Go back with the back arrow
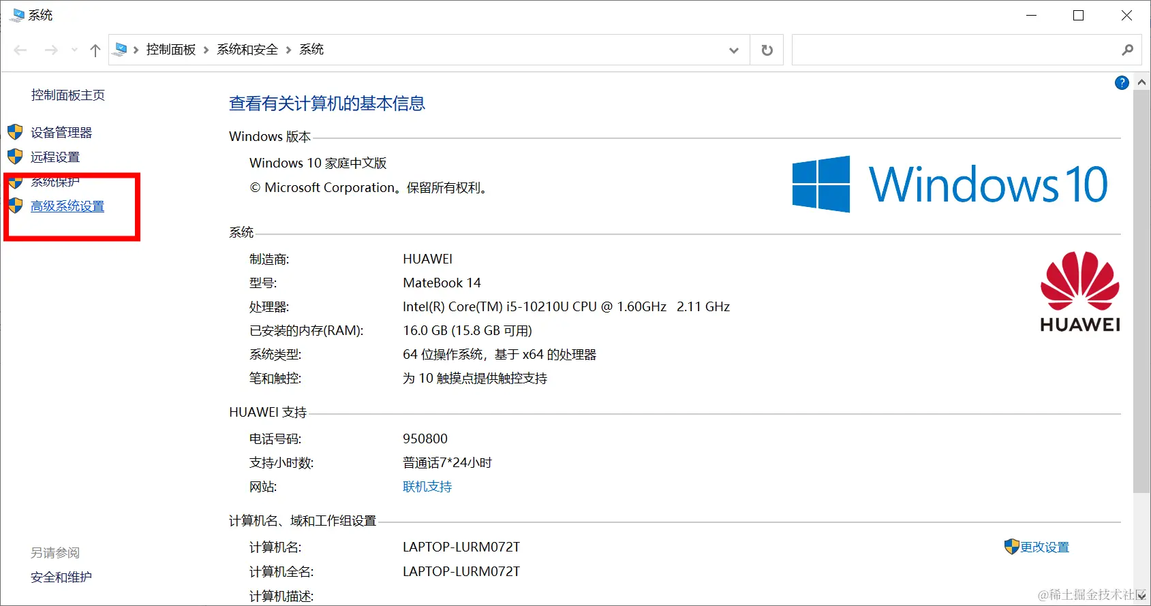Screen dimensions: 1151x606 [x=20, y=50]
